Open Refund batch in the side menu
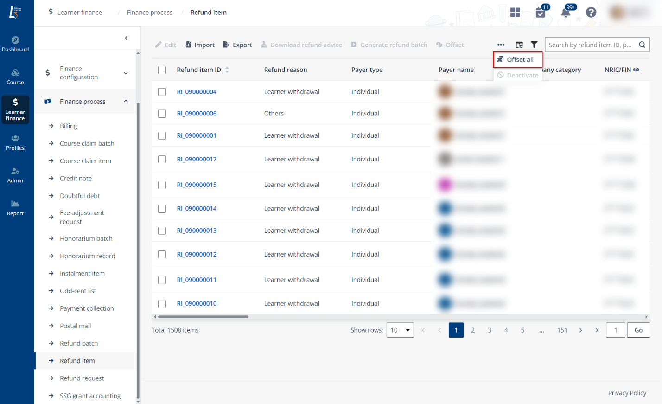 click(x=79, y=343)
